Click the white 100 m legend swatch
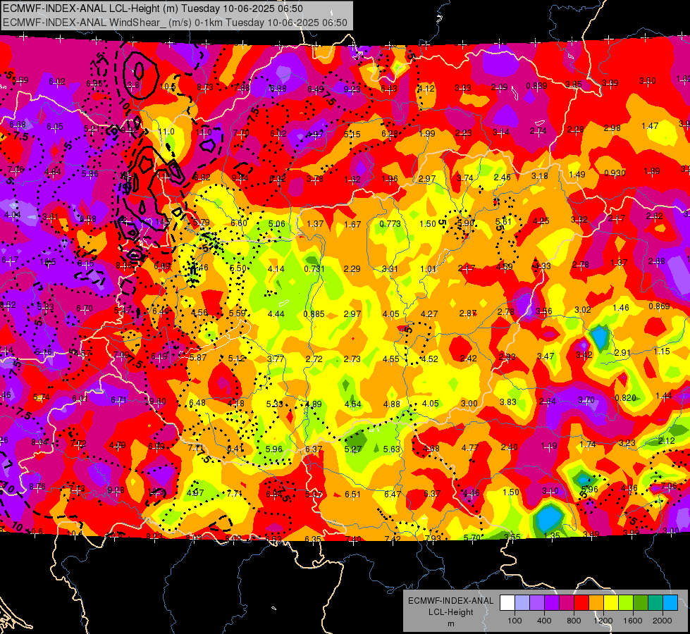The height and width of the screenshot is (634, 690). point(507,603)
